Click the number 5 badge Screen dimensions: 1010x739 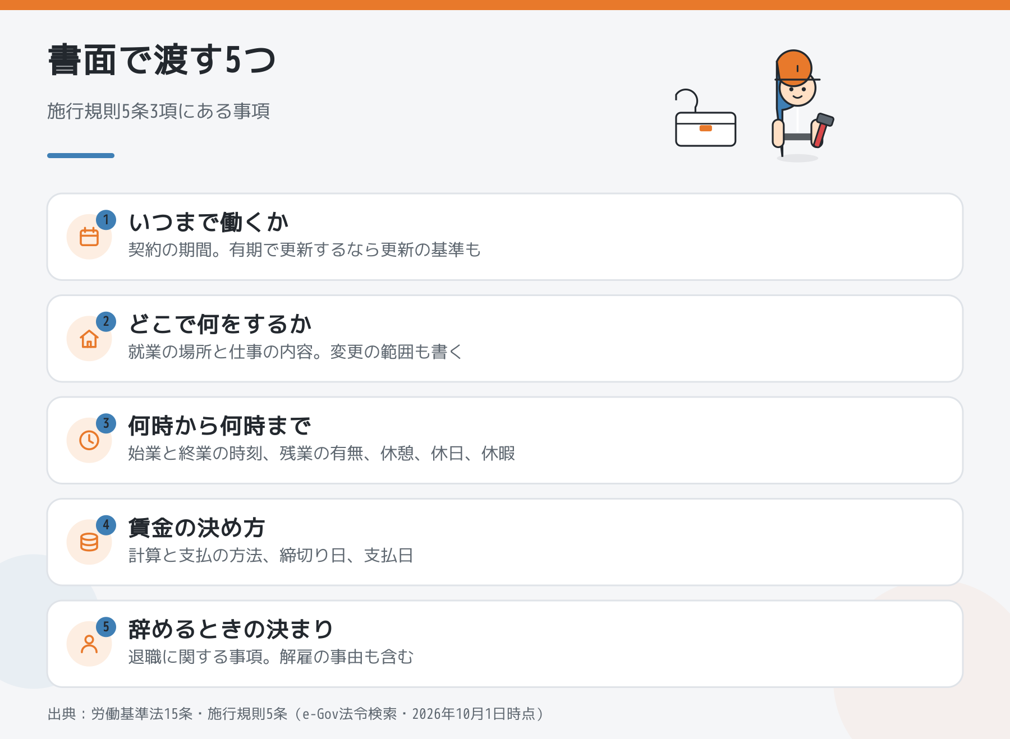tap(106, 627)
